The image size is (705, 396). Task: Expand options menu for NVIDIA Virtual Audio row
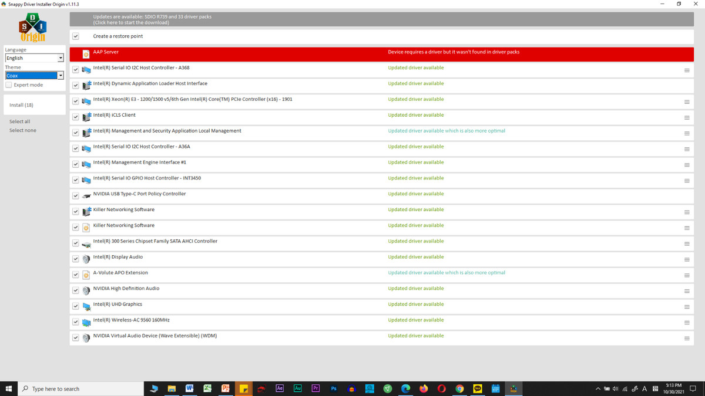point(687,339)
